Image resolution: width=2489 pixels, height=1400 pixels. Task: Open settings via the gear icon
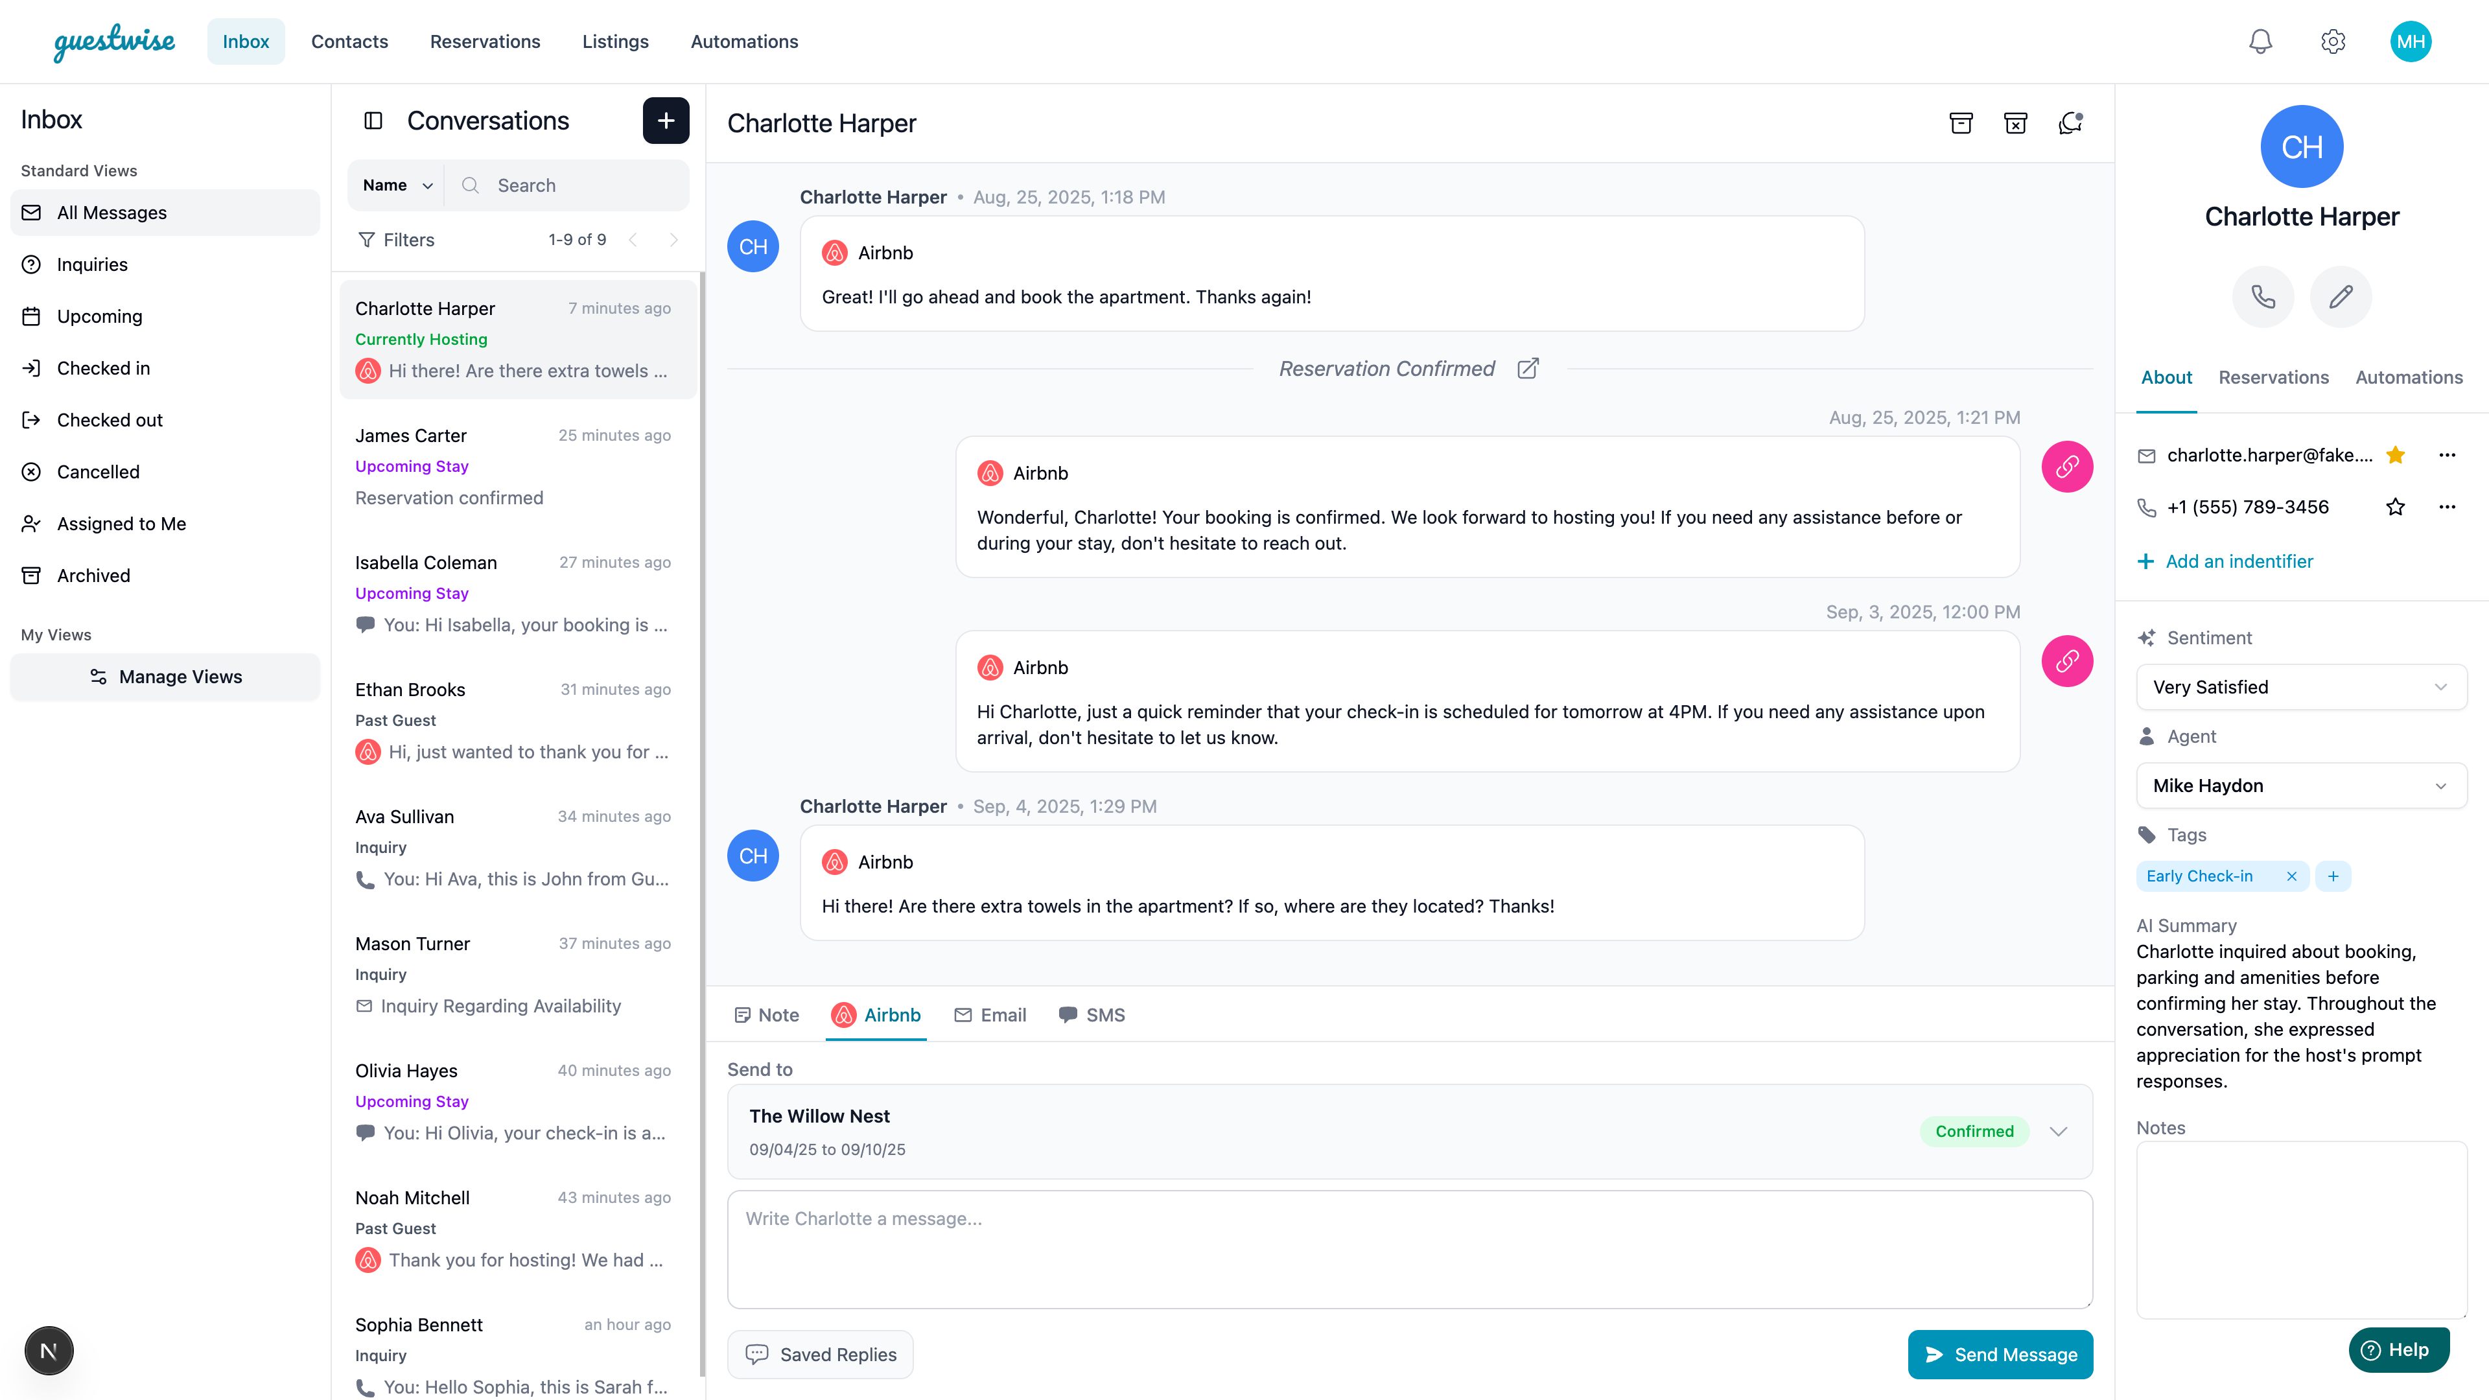coord(2333,41)
